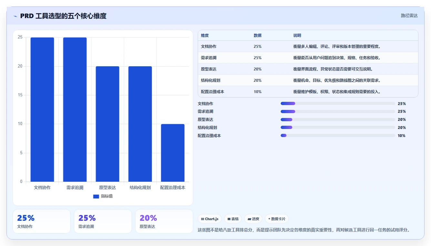The width and height of the screenshot is (431, 246).
Task: Click the 结构化规划 cell in table
Action: click(x=211, y=80)
